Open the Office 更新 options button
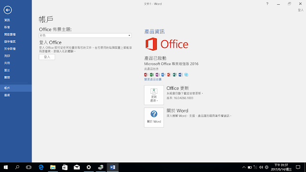This screenshot has width=306, height=172. [154, 95]
